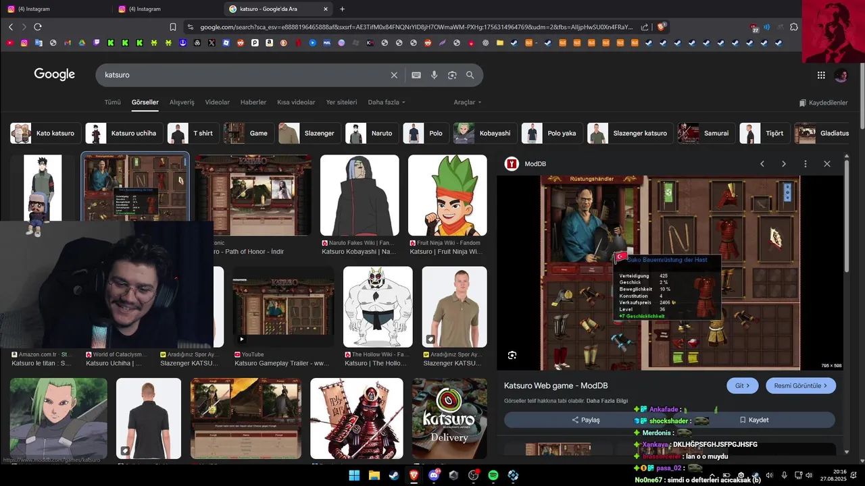Viewport: 865px width, 486px height.
Task: Switch to first Instagram browser tab
Action: (x=54, y=9)
